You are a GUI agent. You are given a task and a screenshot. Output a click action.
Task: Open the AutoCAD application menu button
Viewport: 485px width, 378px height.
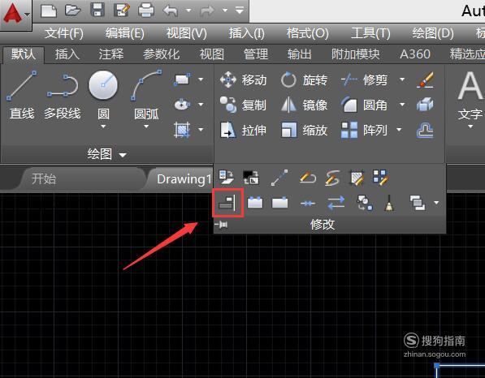pos(15,15)
